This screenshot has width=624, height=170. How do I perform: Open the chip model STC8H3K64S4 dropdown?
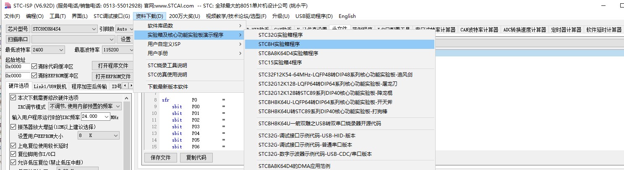(64, 29)
